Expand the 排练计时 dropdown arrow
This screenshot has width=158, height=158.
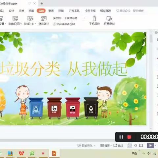tap(36, 24)
